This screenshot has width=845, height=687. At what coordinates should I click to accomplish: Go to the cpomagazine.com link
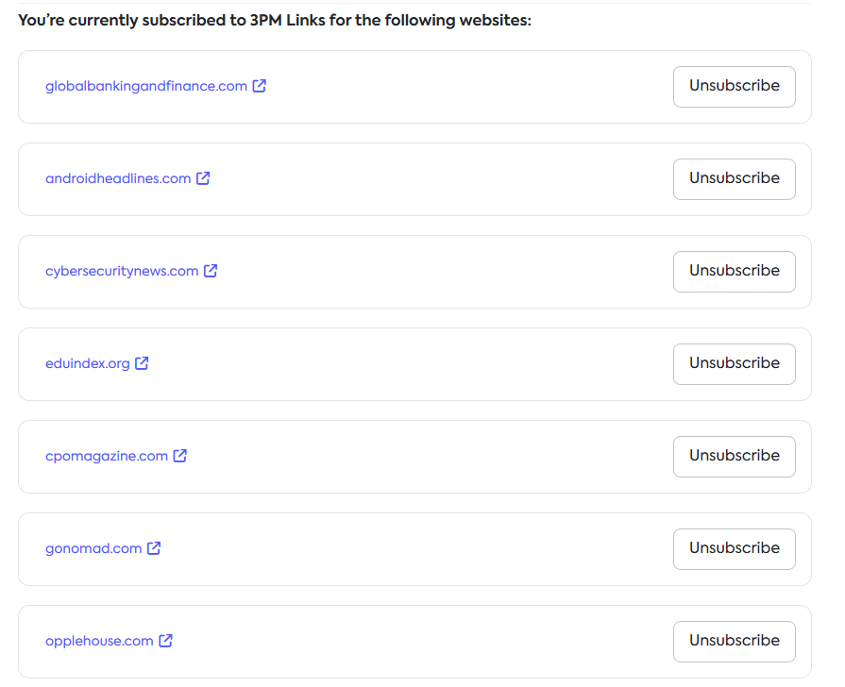pyautogui.click(x=107, y=456)
